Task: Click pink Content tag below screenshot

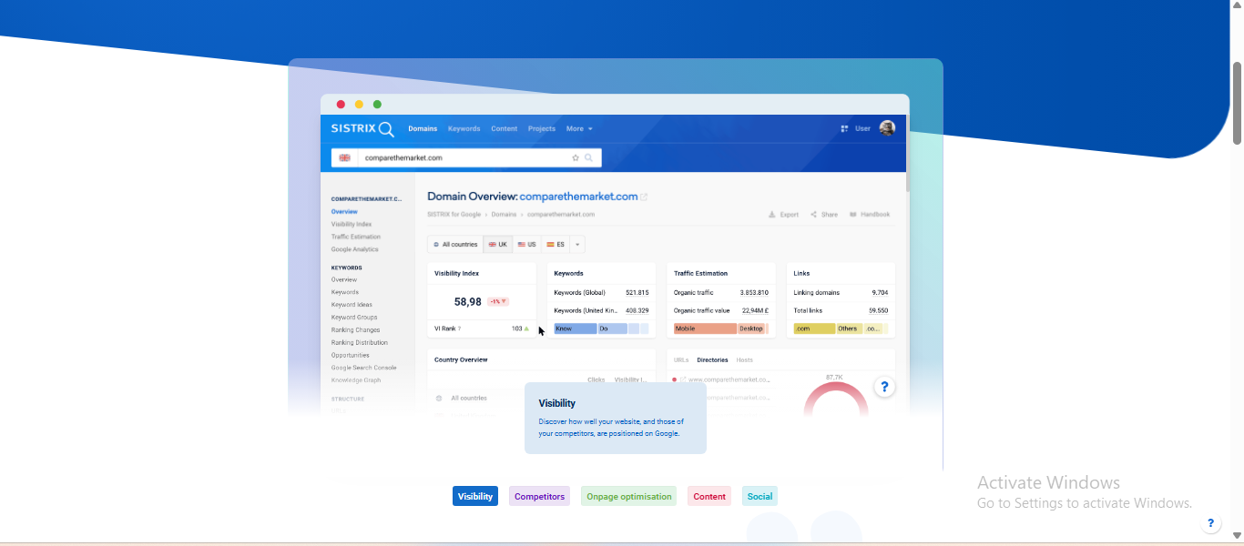Action: tap(709, 496)
